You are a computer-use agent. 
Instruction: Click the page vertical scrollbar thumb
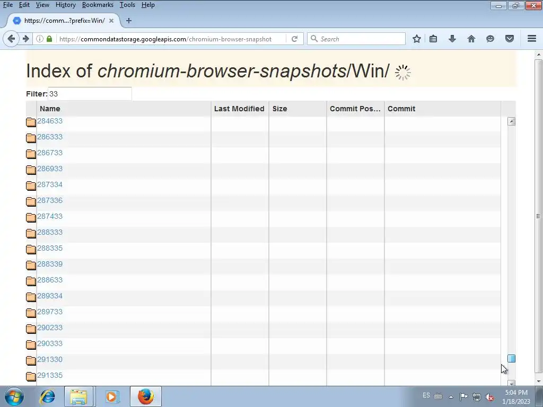[538, 216]
